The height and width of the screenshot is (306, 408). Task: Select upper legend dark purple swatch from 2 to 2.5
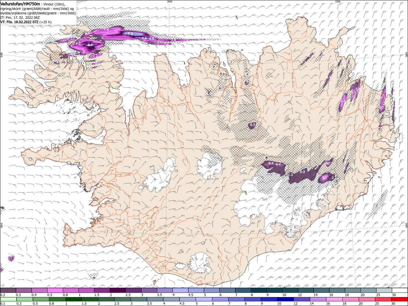(x=117, y=290)
